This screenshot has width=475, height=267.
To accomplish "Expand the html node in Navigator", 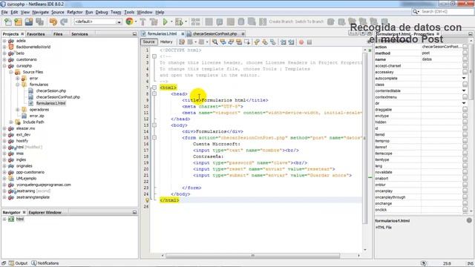I will click(4, 219).
